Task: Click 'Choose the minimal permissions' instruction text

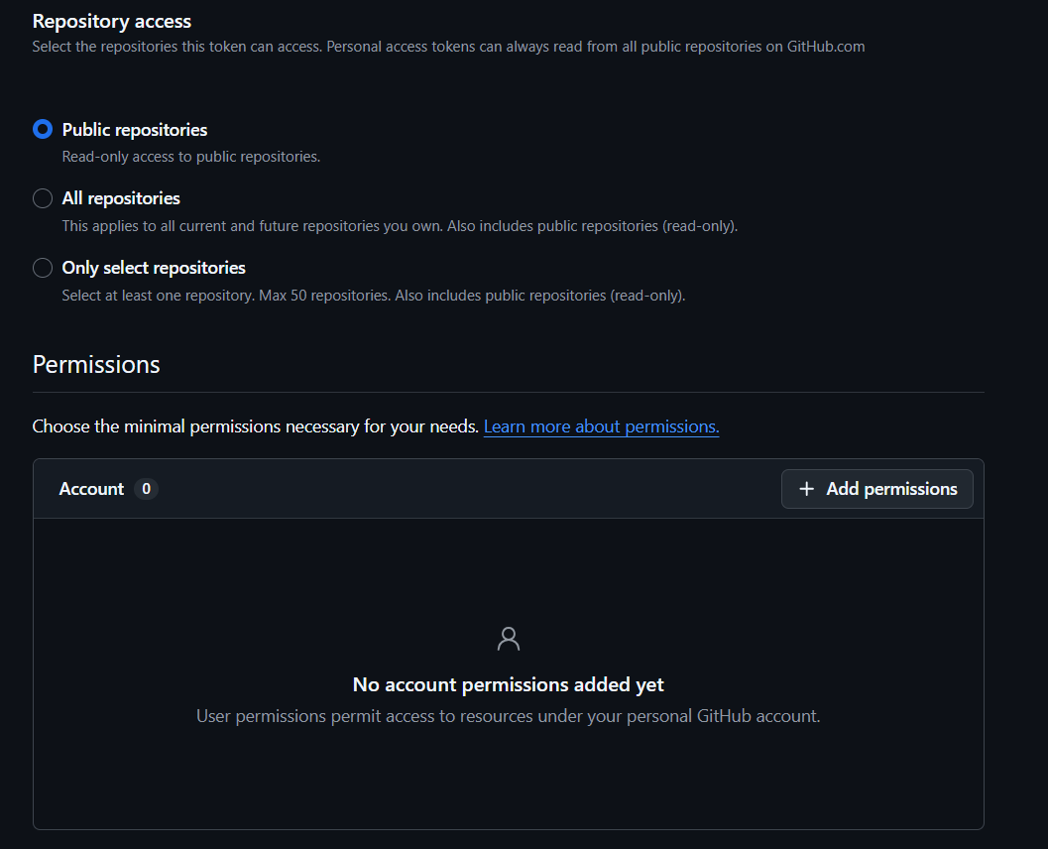Action: tap(255, 426)
